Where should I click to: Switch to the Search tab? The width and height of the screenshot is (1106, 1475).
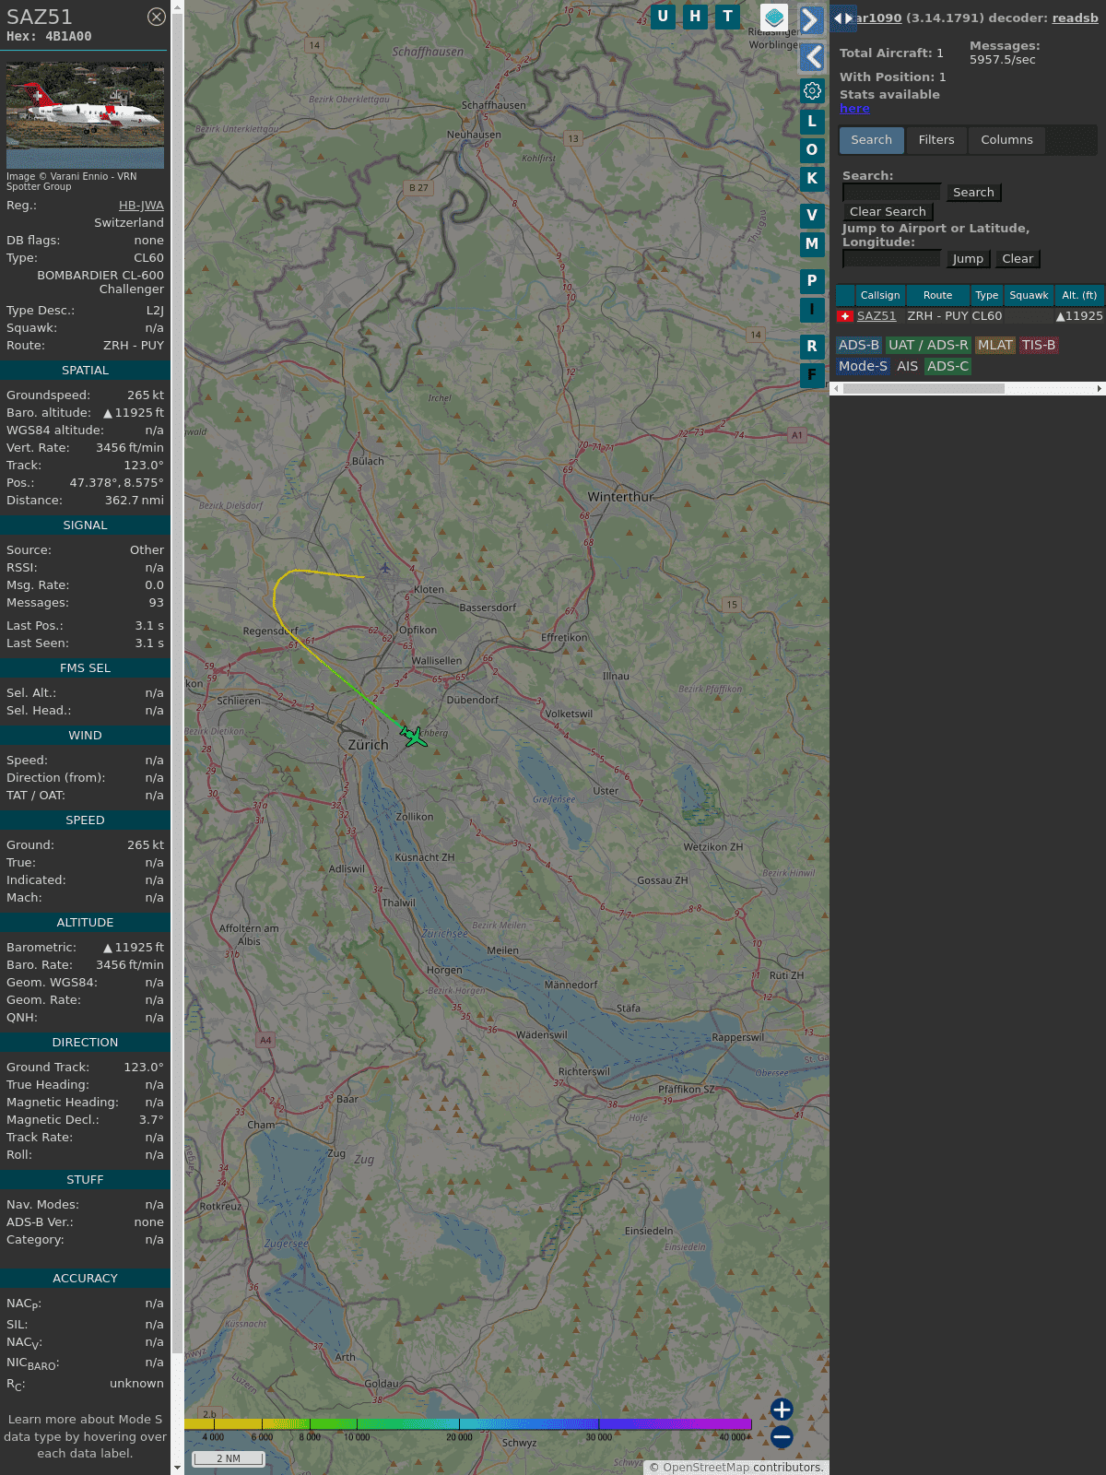click(871, 140)
